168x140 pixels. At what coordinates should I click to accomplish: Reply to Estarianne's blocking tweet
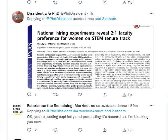[29, 130]
